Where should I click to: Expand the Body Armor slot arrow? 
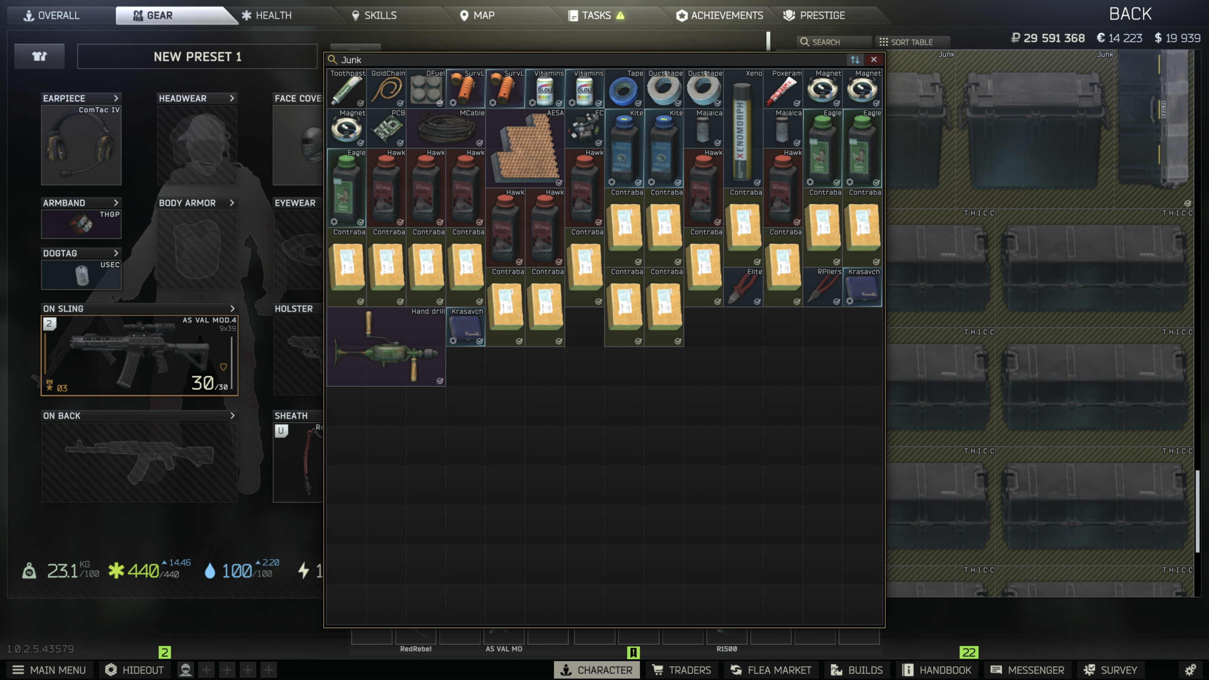pyautogui.click(x=232, y=203)
